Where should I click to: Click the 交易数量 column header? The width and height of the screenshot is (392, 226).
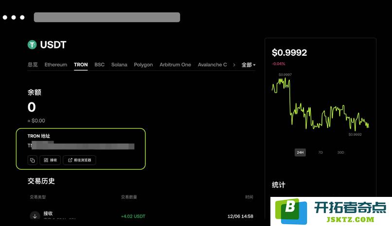pos(129,197)
